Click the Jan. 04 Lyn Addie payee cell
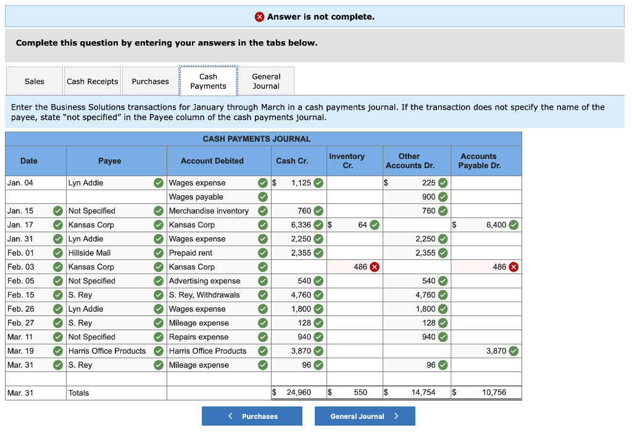Viewport: 632px width, 438px height. (117, 183)
